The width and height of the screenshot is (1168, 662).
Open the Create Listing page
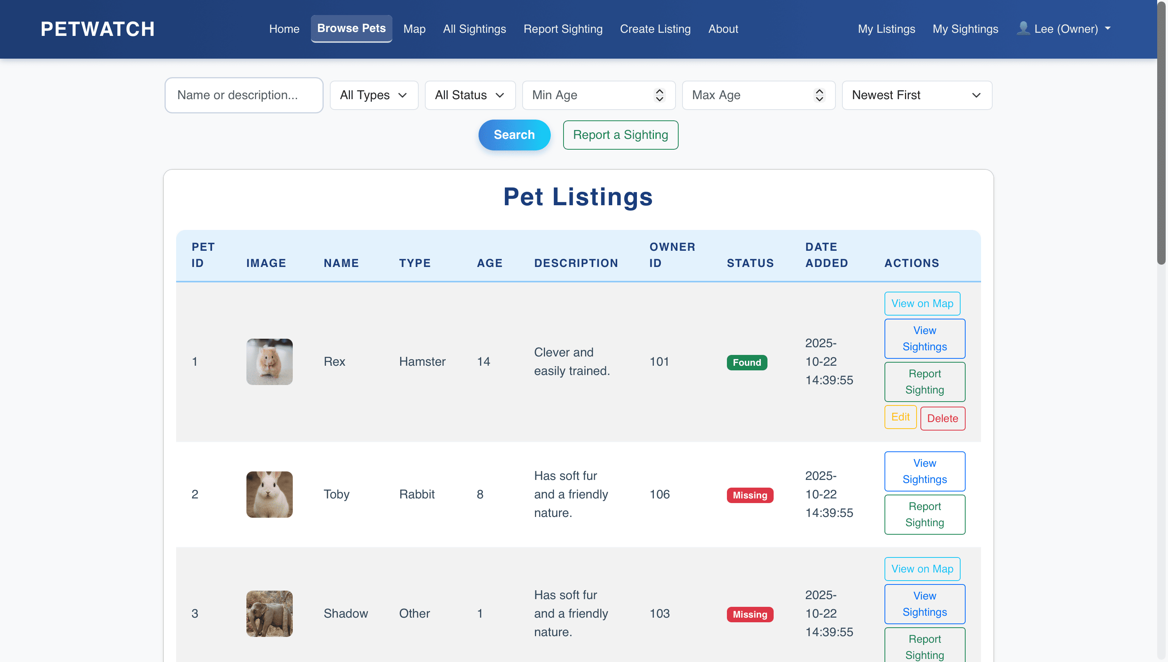[655, 29]
